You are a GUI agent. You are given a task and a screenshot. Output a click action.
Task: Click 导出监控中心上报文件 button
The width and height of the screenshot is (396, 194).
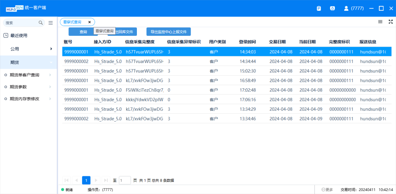[x=168, y=32]
